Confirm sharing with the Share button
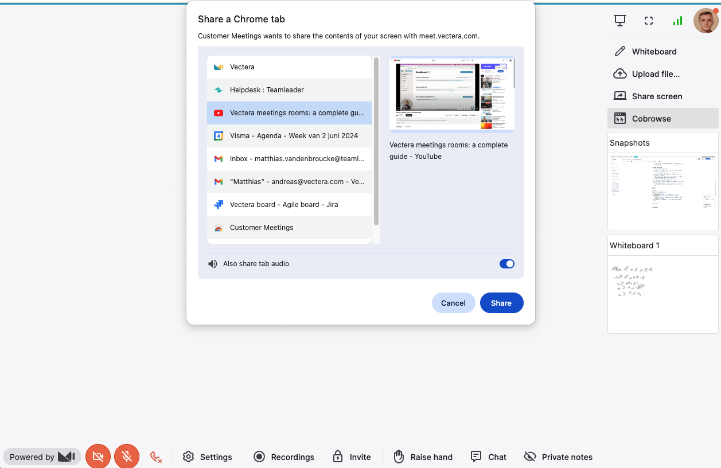This screenshot has height=468, width=721. 501,303
